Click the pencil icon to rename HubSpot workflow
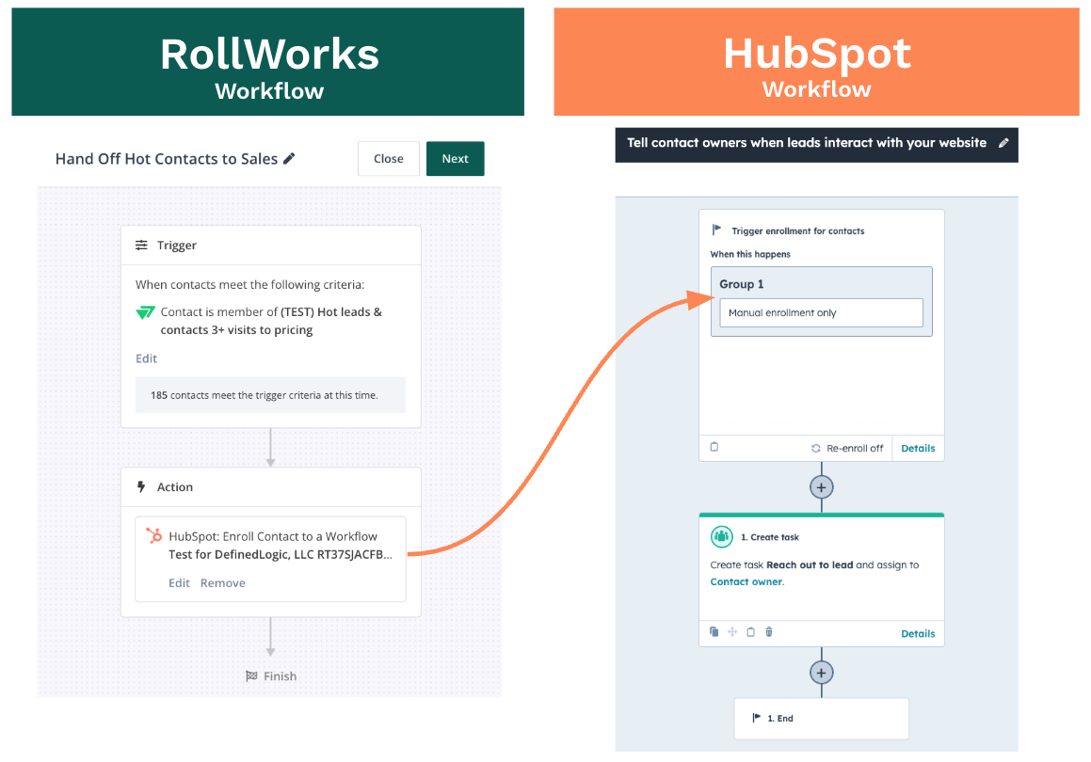The height and width of the screenshot is (762, 1091). (x=1003, y=143)
